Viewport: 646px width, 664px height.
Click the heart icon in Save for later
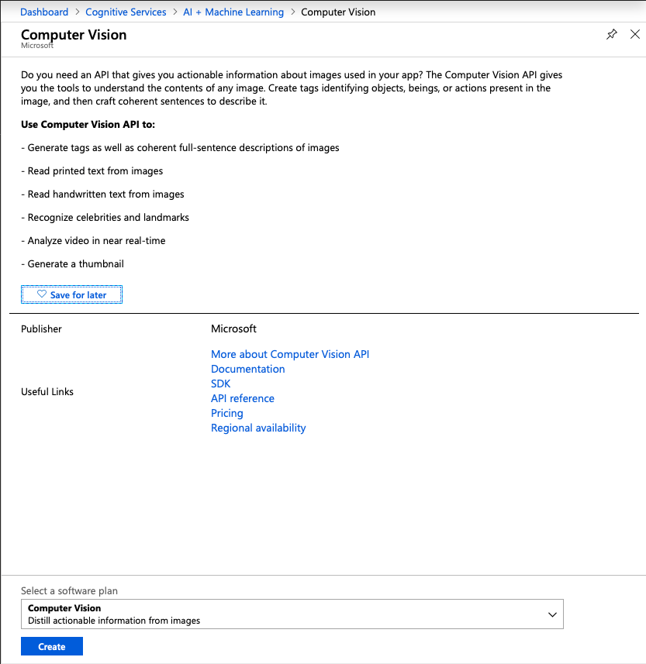(42, 294)
